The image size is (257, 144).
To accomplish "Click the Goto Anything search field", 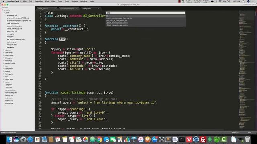I will tap(145, 13).
